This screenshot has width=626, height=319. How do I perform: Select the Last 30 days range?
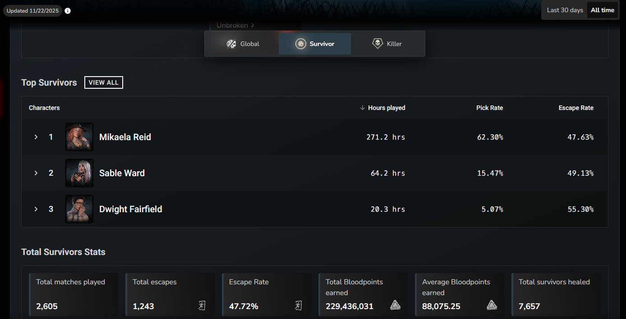click(565, 10)
